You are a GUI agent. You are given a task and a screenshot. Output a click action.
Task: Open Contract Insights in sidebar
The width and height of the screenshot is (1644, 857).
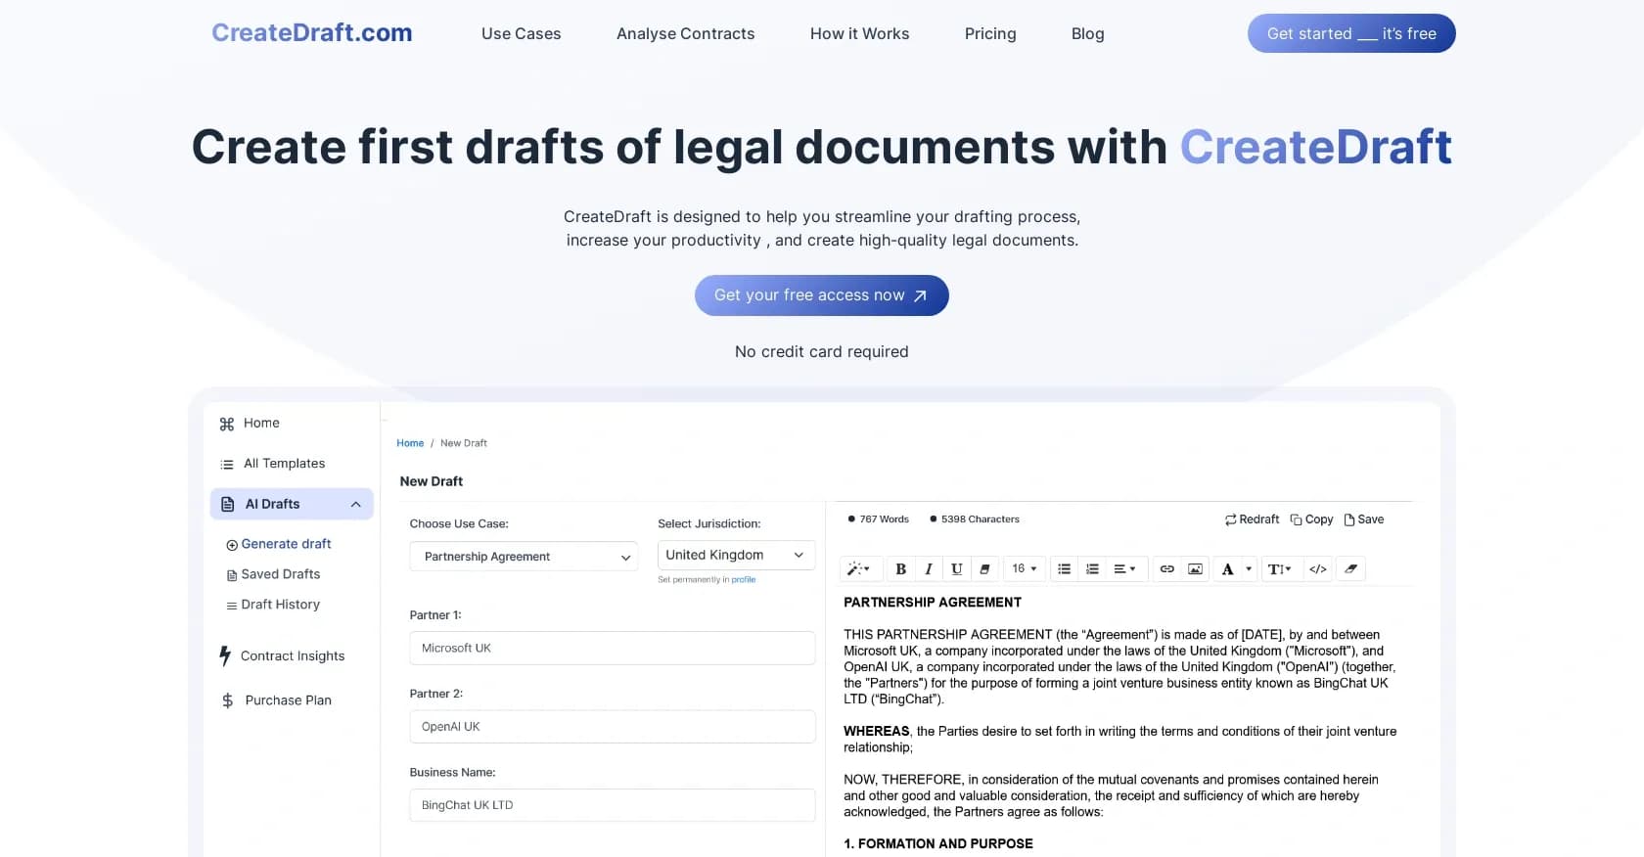(293, 656)
